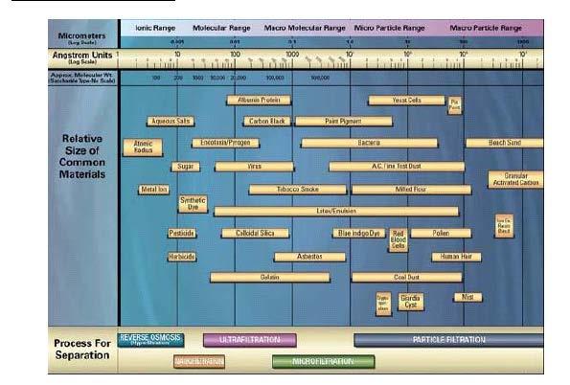The width and height of the screenshot is (570, 385).
Task: Click the 'Carbon Black' bar
Action: coord(267,121)
